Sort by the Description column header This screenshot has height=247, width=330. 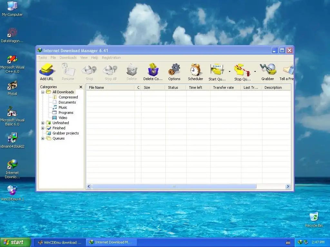(x=276, y=87)
